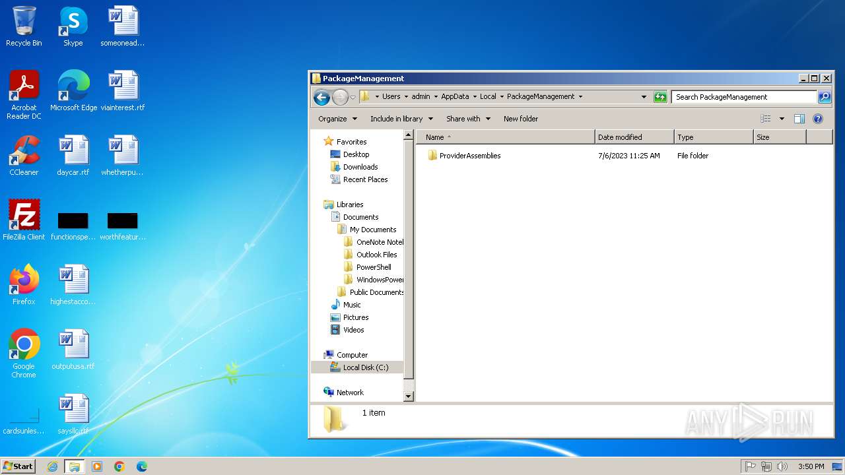Select Local Disk (C:) in tree
The image size is (845, 475).
click(x=359, y=367)
